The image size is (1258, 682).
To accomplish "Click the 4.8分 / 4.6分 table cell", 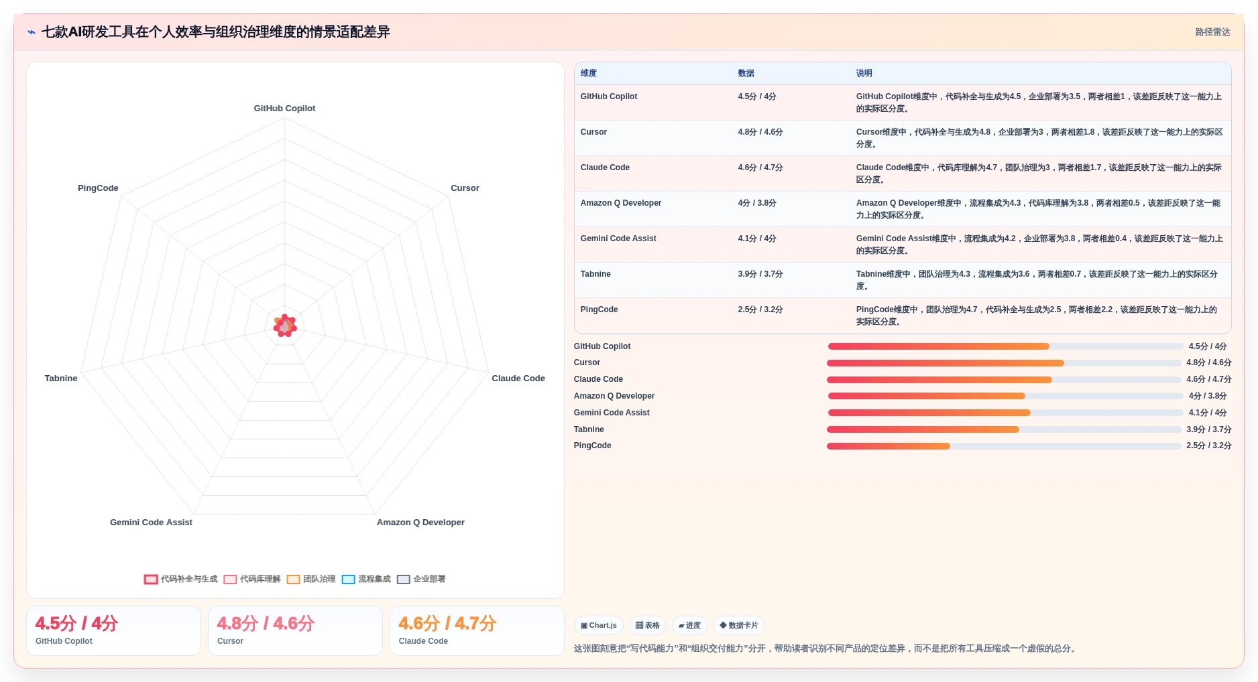I will tap(760, 132).
